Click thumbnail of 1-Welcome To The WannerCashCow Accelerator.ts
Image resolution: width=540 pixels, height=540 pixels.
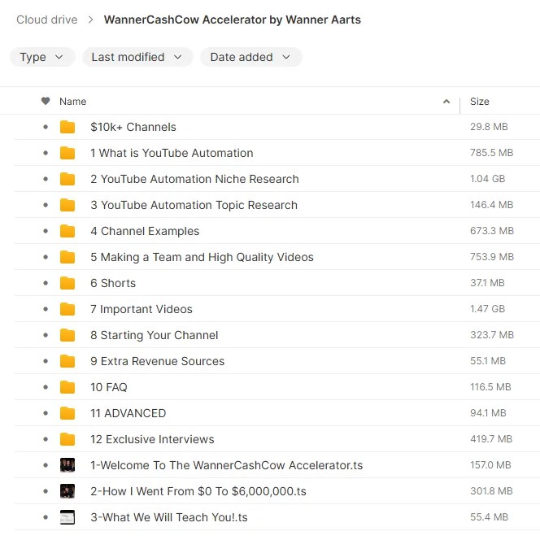coord(67,465)
